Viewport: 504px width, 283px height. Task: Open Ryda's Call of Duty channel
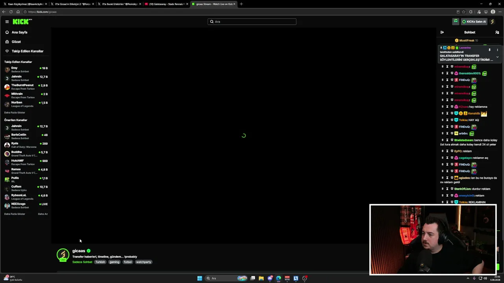click(x=26, y=145)
